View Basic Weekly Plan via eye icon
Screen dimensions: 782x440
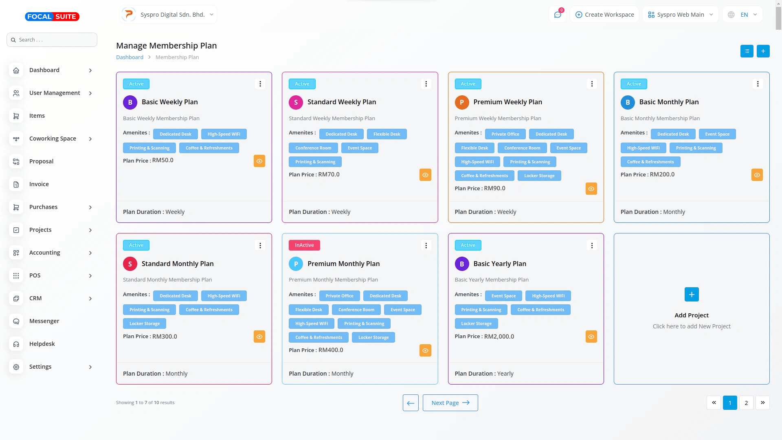coord(259,161)
